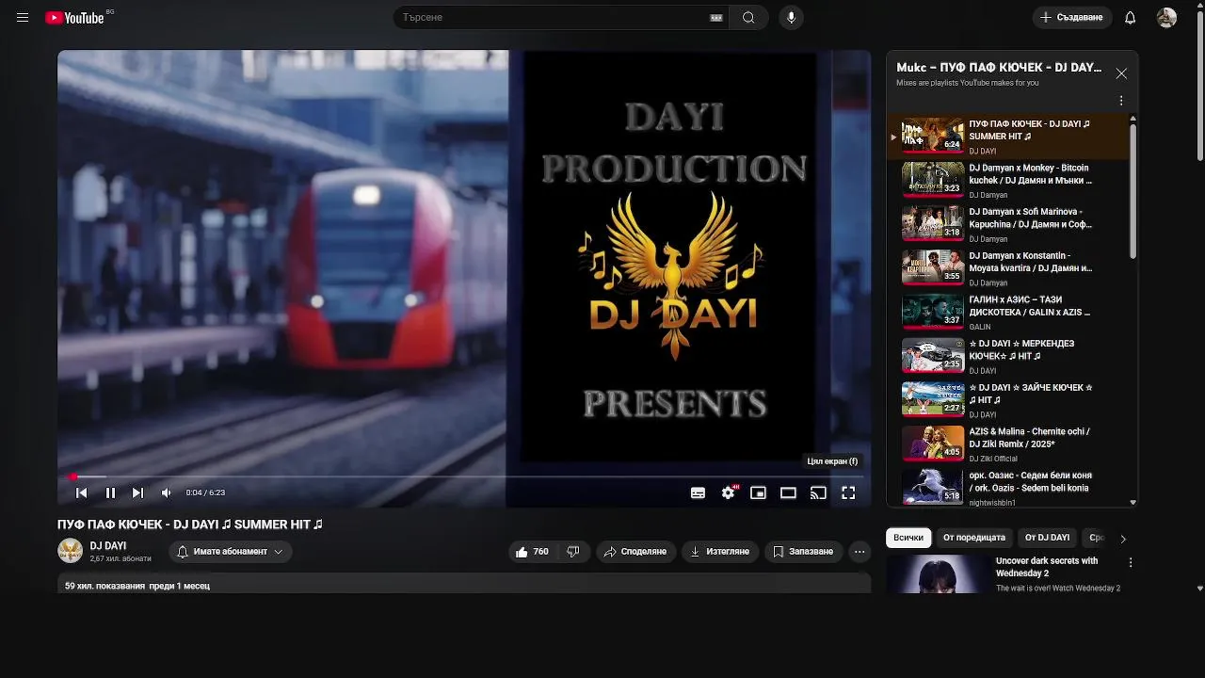The height and width of the screenshot is (678, 1205).
Task: Play Bitcoin kuchek by DJ Damyan
Action: click(x=1007, y=181)
